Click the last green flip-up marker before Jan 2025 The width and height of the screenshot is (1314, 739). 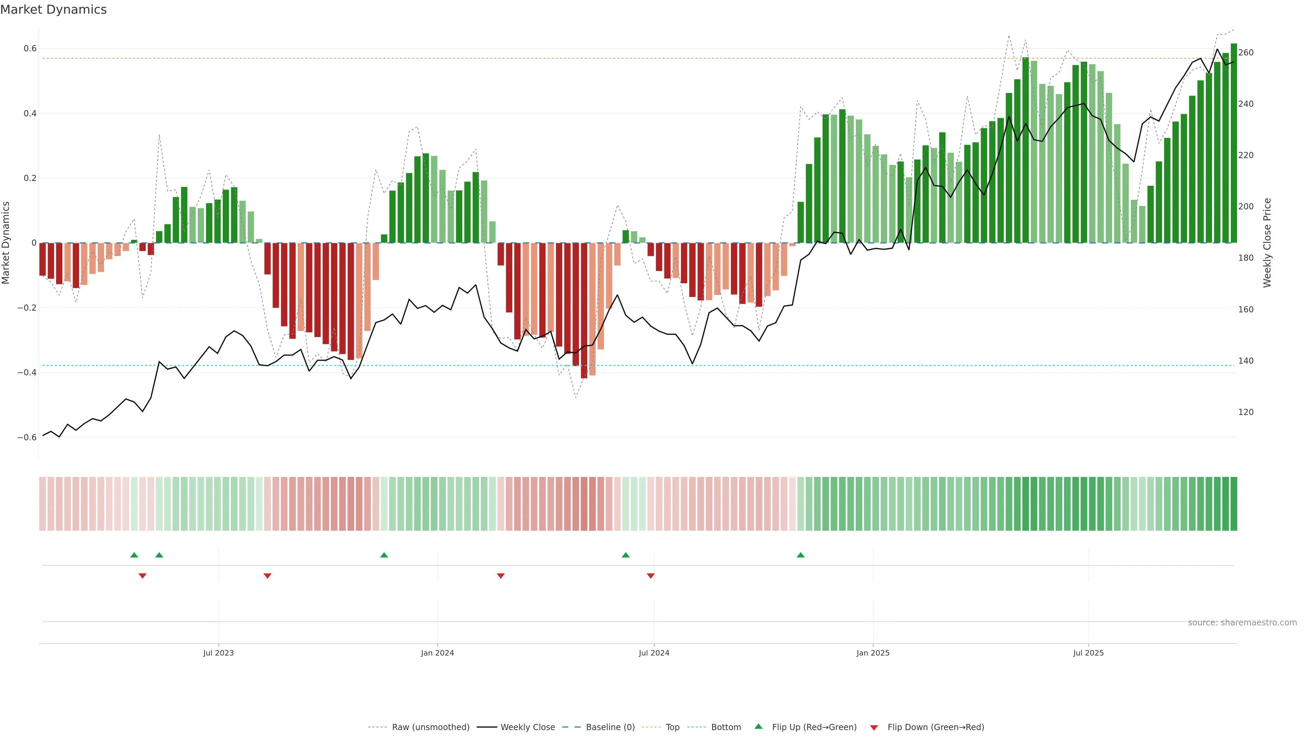[x=800, y=555]
